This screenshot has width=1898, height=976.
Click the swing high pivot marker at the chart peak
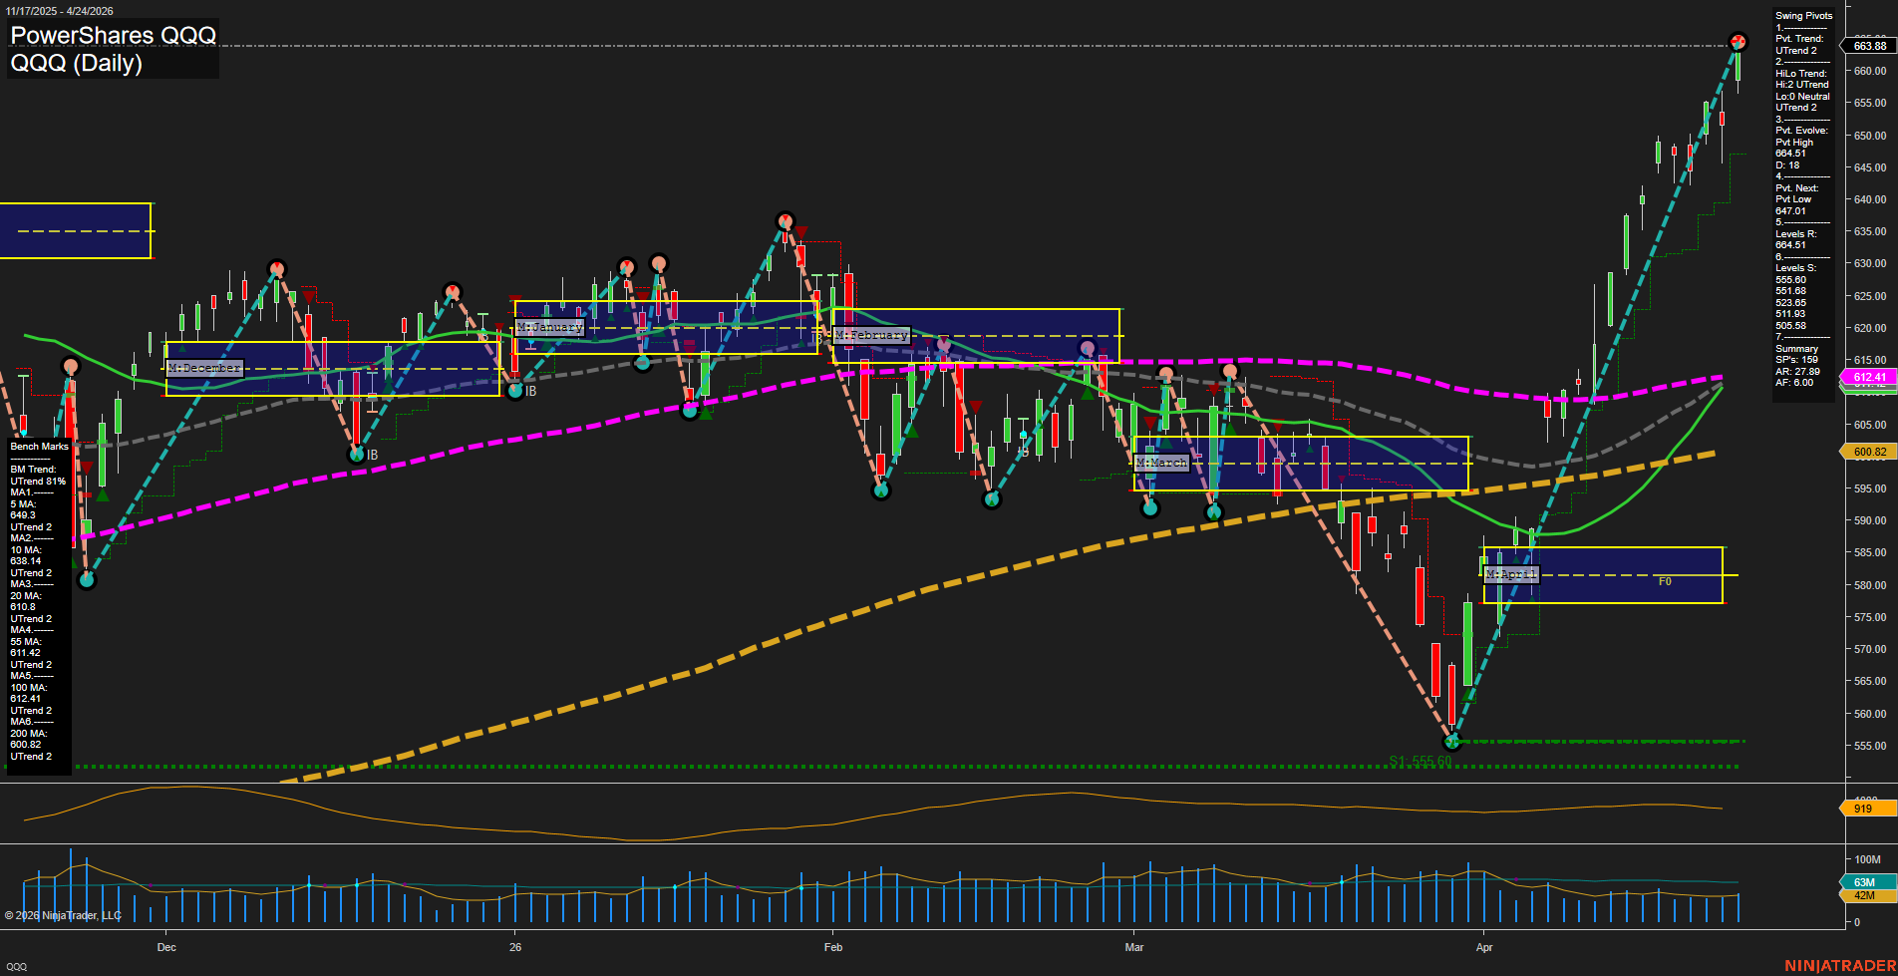[1738, 42]
